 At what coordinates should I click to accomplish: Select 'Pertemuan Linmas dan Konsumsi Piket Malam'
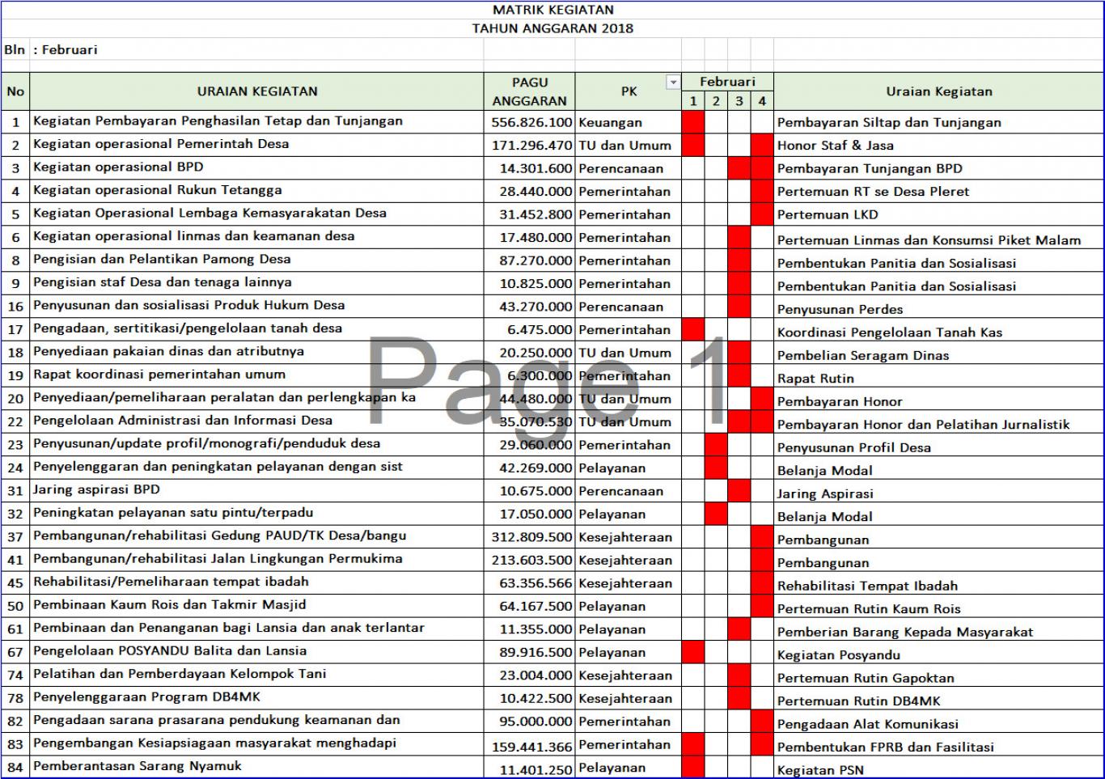[x=938, y=239]
